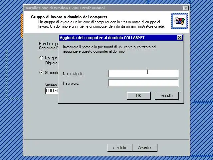Select the 'No' workgroup radio button
The width and height of the screenshot is (213, 160).
[x=41, y=58]
